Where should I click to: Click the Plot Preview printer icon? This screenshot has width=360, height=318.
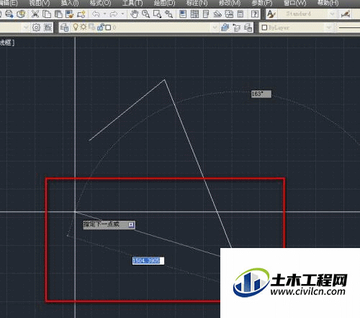click(x=9, y=14)
